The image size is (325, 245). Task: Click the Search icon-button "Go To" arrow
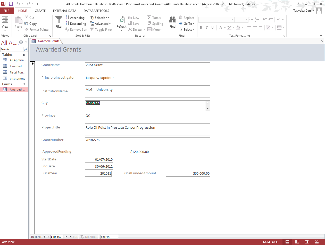(181, 24)
